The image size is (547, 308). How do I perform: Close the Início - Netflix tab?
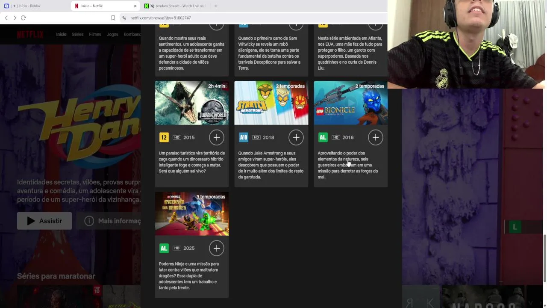tap(135, 6)
